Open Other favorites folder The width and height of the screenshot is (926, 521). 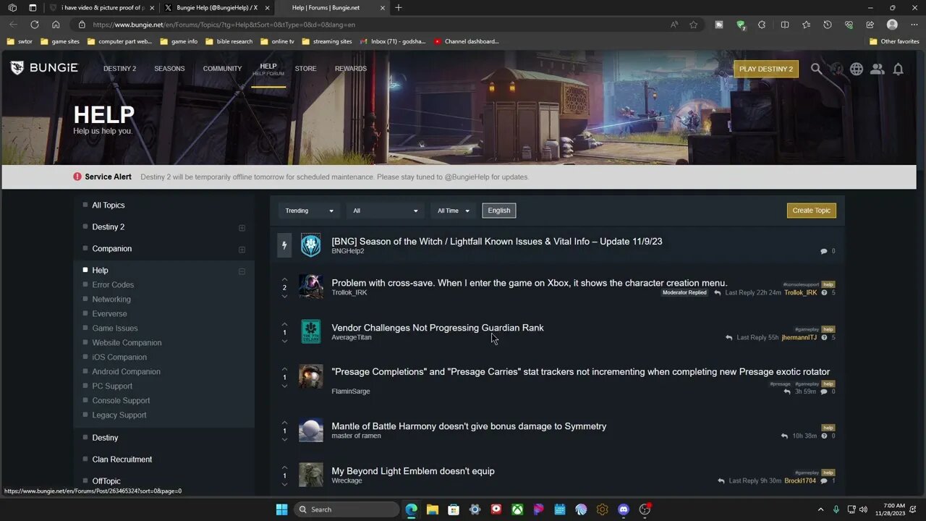894,41
